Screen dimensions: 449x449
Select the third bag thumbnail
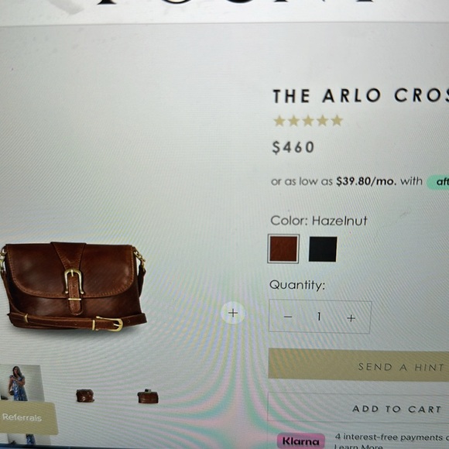pyautogui.click(x=148, y=396)
